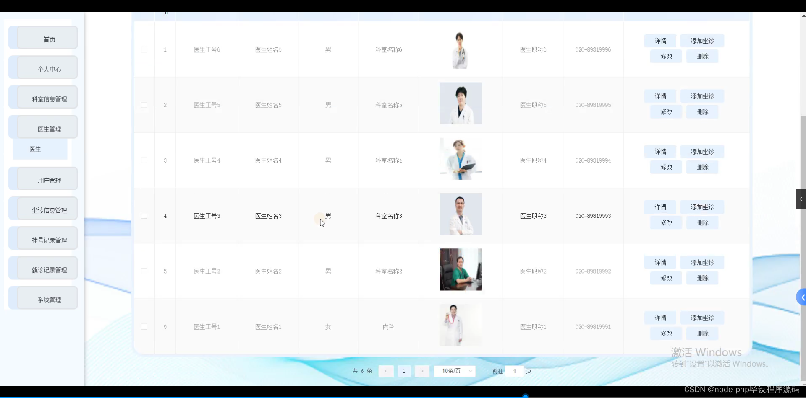This screenshot has height=398, width=806.
Task: Click 删除 on the 医生工号2 row
Action: pos(702,278)
